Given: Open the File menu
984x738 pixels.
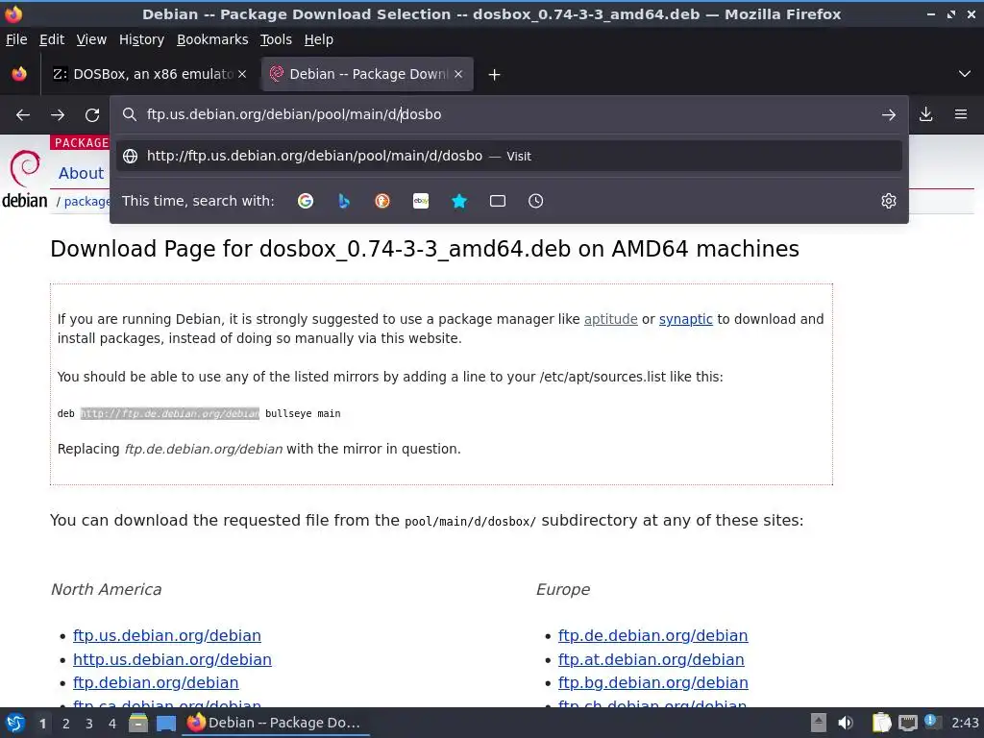Looking at the screenshot, I should (16, 39).
